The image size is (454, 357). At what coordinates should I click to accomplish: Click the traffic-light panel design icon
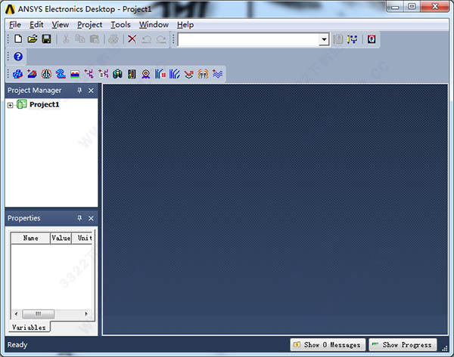(x=132, y=74)
